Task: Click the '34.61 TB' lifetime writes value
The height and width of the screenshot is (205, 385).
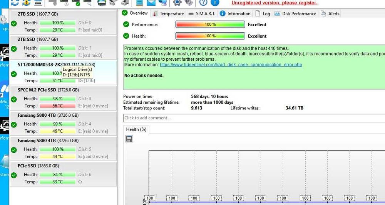Action: (295, 108)
